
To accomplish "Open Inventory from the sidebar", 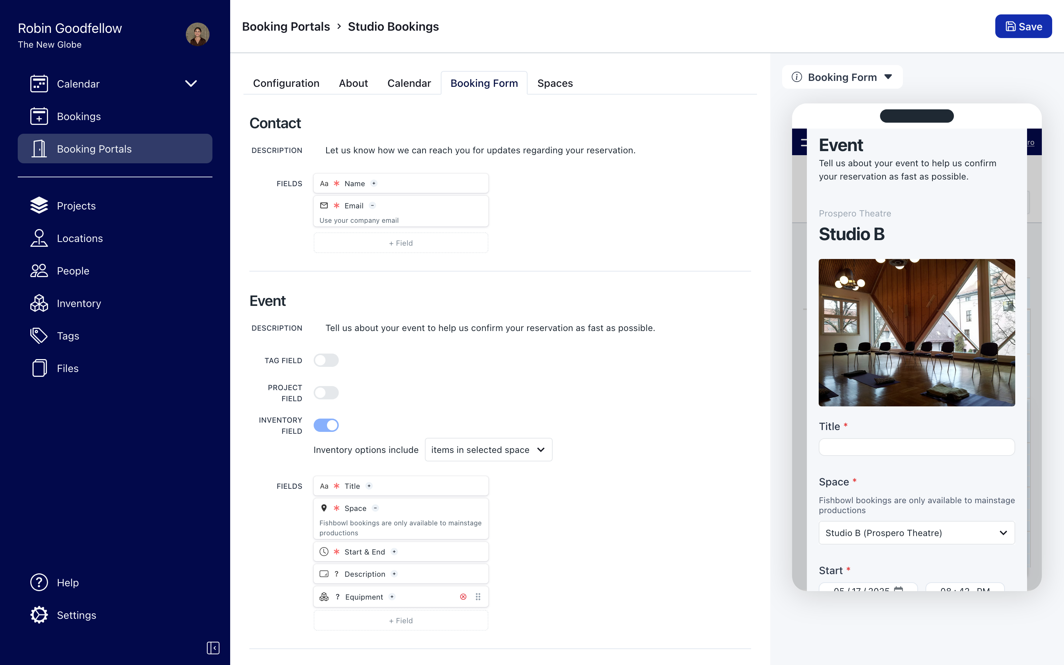I will tap(79, 303).
